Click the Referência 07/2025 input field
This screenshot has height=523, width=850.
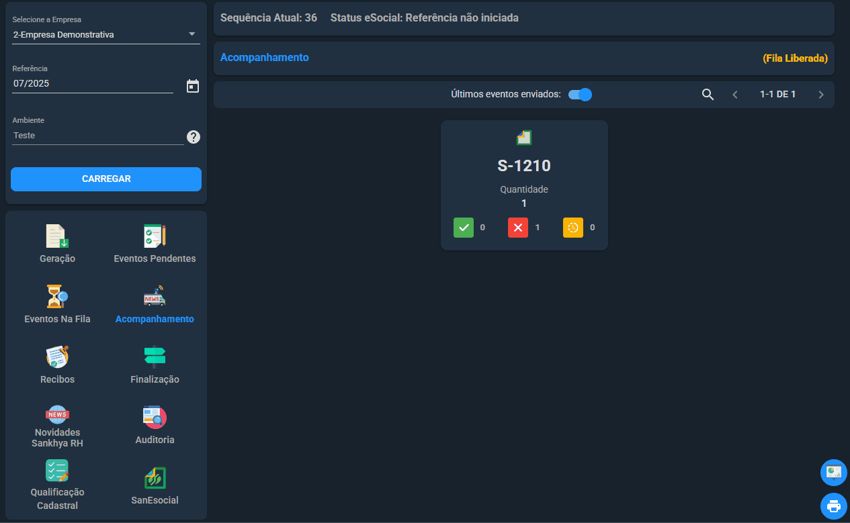[93, 84]
